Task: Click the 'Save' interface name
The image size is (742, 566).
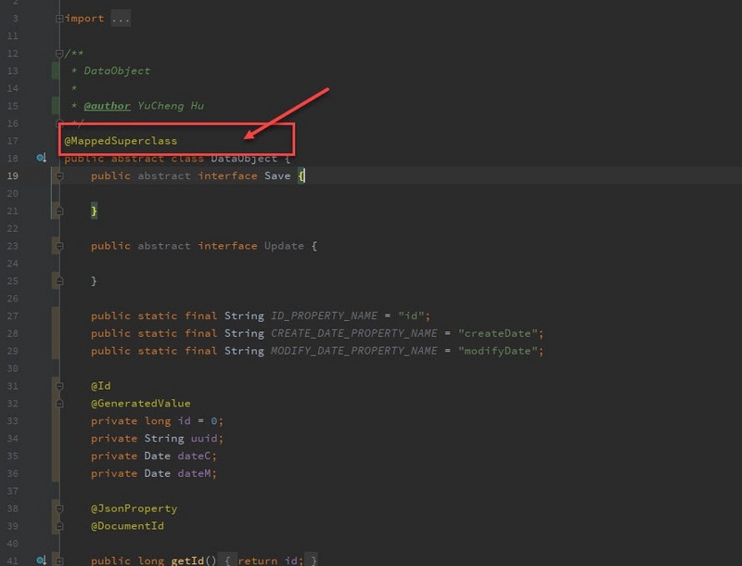Action: coord(277,175)
